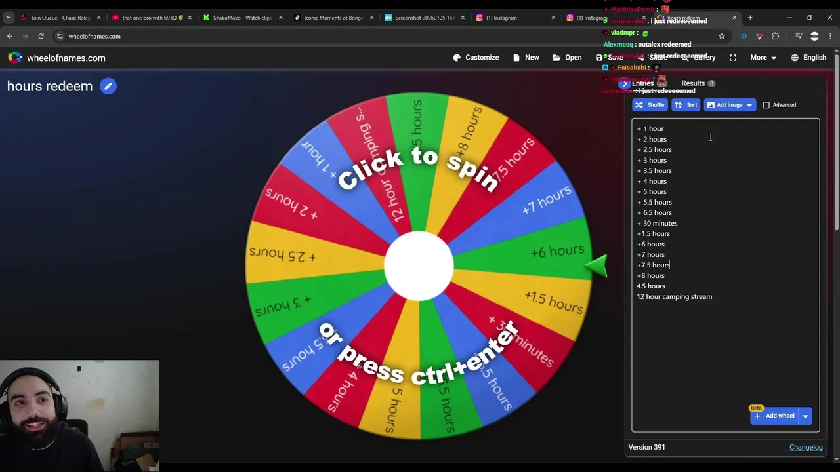
Task: Enable the Advanced checkbox
Action: [x=766, y=105]
